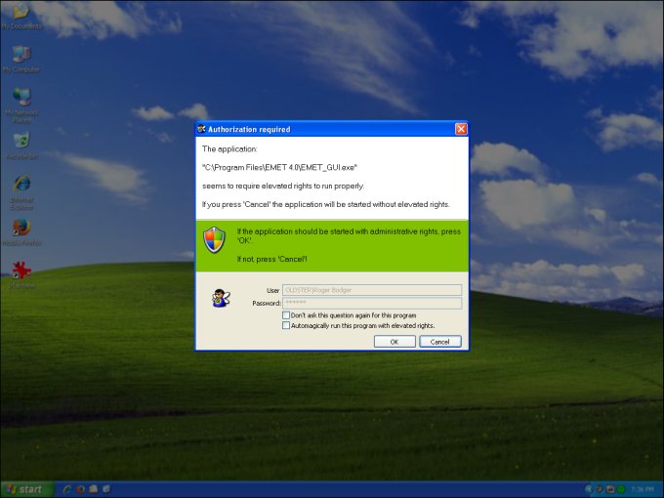Click the user avatar icon beside User field
Image resolution: width=664 pixels, height=498 pixels.
pos(221,298)
